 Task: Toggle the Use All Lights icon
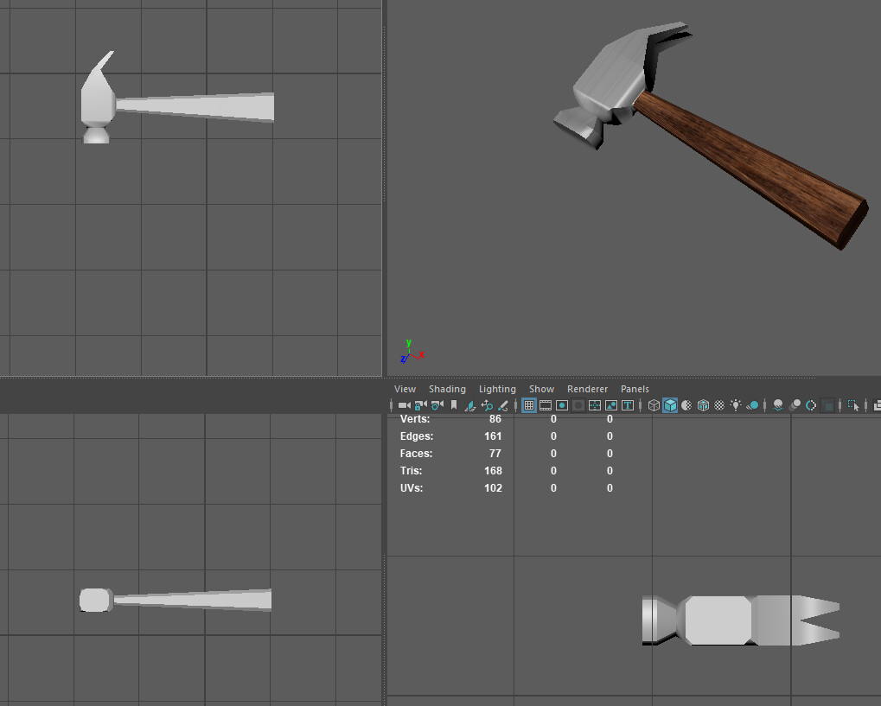[x=735, y=404]
